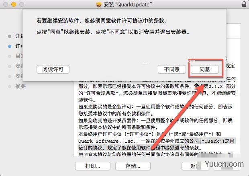The width and height of the screenshot is (249, 176).
Task: Click the highlighted Quark Software, Inc. text line
Action: click(x=157, y=141)
